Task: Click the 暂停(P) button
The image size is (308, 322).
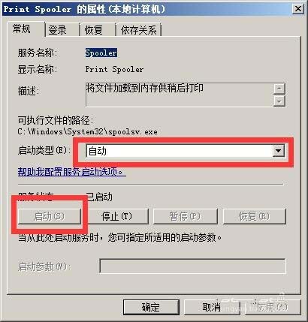Action: (186, 216)
